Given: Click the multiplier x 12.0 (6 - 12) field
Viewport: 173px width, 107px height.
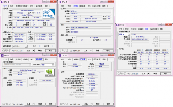Looking at the screenshot, I should [x=19, y=37].
